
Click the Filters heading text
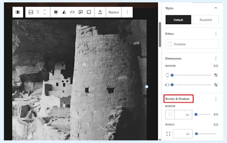(170, 34)
